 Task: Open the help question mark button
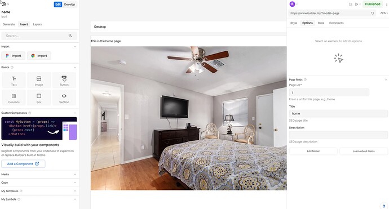[384, 206]
